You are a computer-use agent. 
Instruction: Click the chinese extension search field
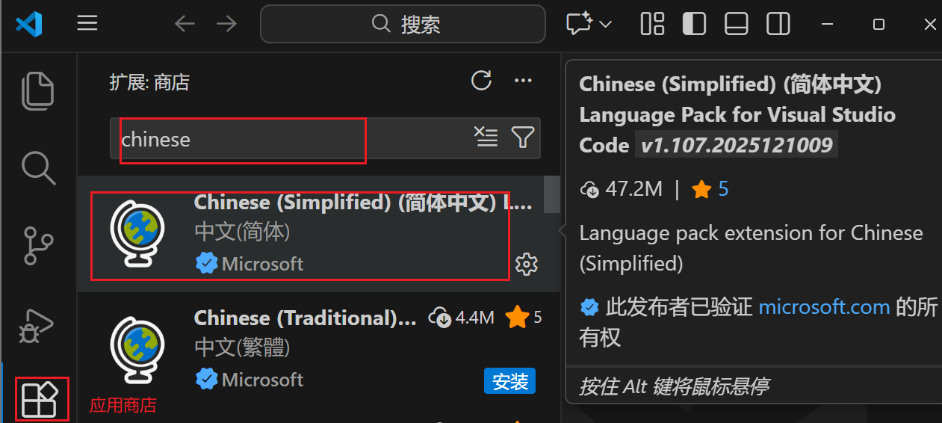291,139
